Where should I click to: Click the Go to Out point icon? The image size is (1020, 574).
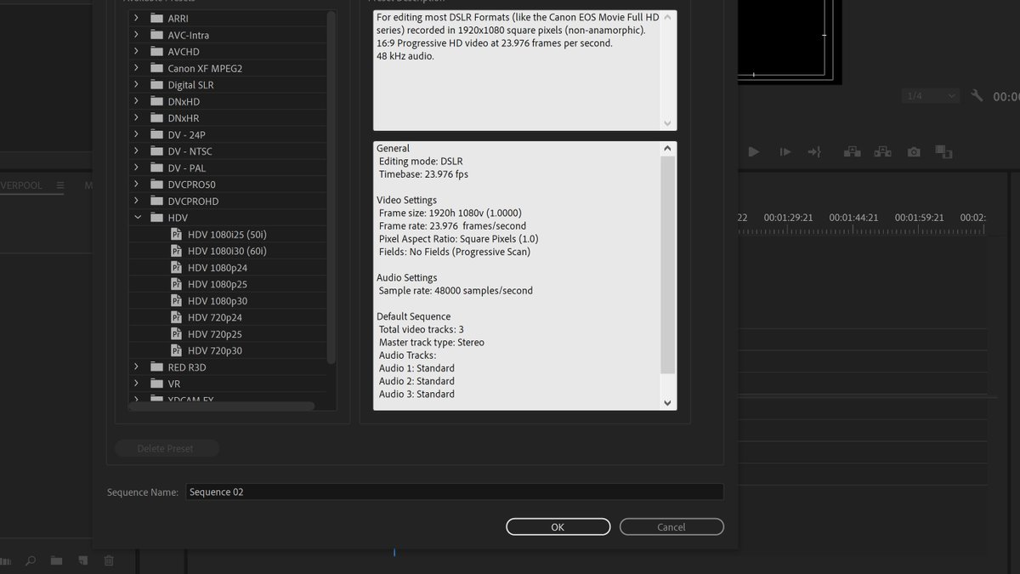814,152
